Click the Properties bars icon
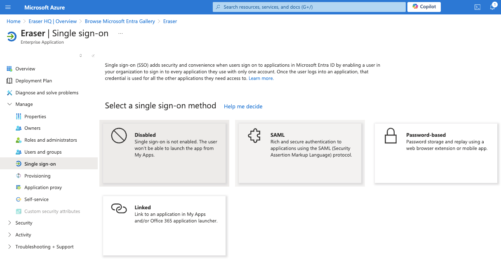This screenshot has height=262, width=501. pos(19,117)
